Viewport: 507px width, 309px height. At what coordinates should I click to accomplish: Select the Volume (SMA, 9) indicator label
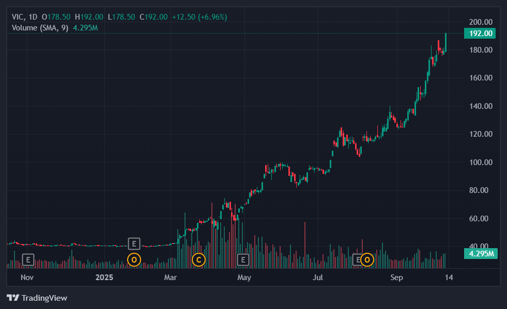40,27
